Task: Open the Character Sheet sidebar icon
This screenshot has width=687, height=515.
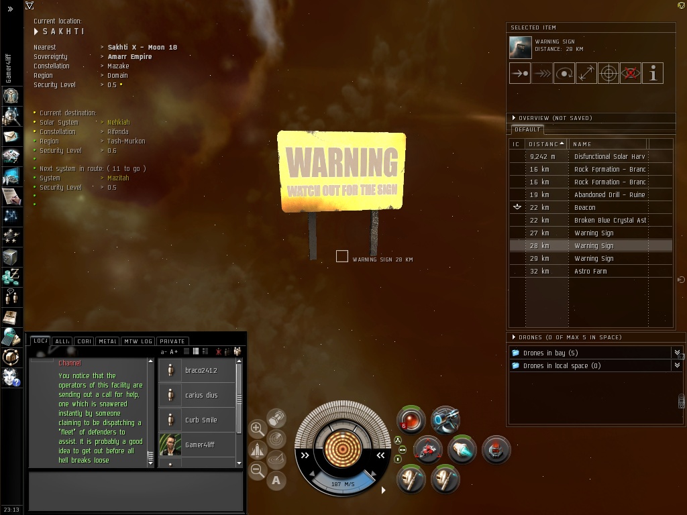Action: coord(11,95)
